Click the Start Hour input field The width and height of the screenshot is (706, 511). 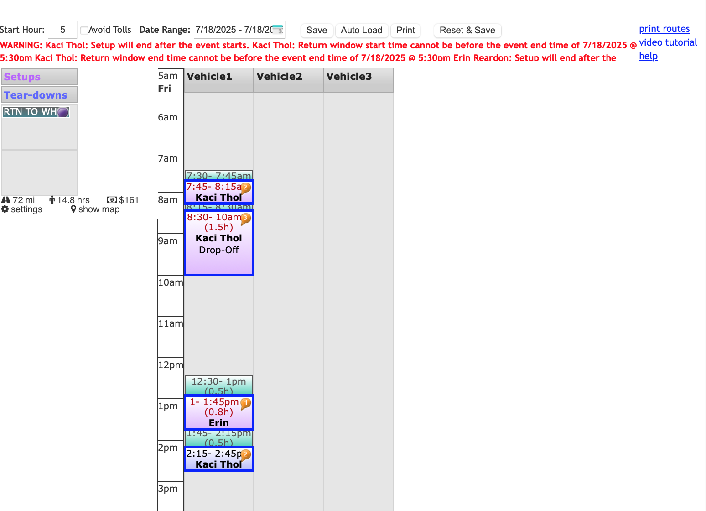[x=62, y=30]
